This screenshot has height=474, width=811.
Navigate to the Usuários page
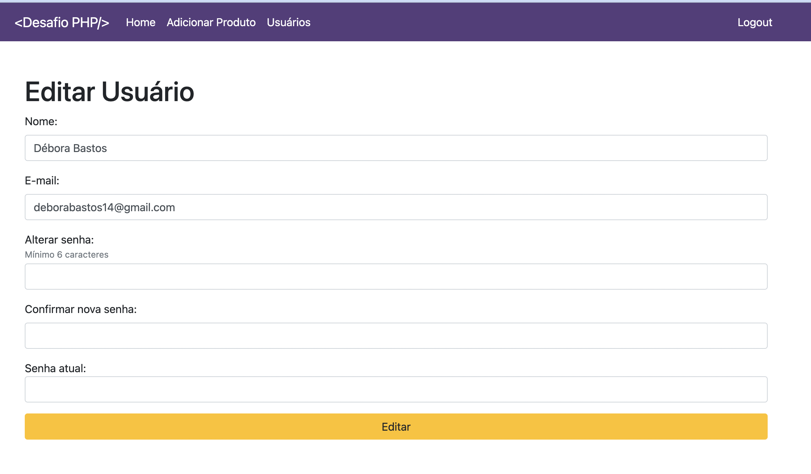click(288, 22)
